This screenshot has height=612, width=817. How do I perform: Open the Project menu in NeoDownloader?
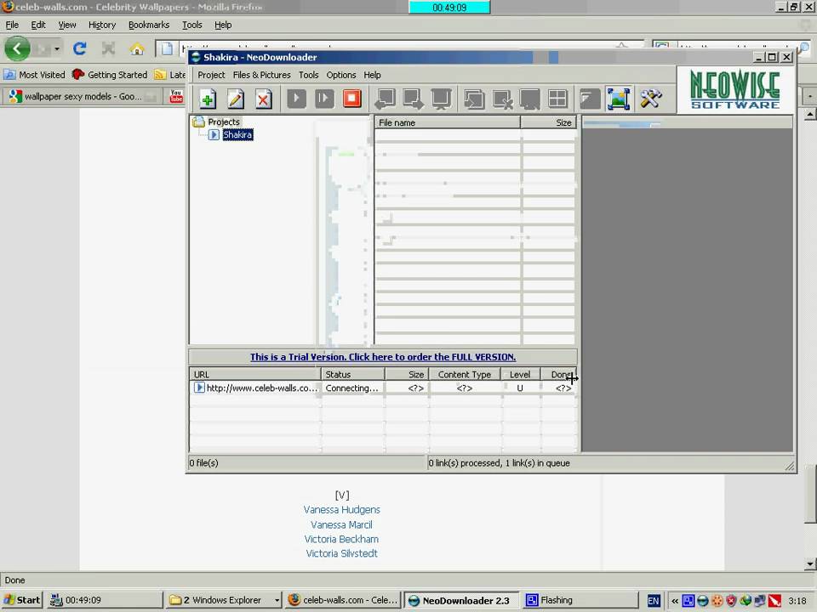[211, 75]
